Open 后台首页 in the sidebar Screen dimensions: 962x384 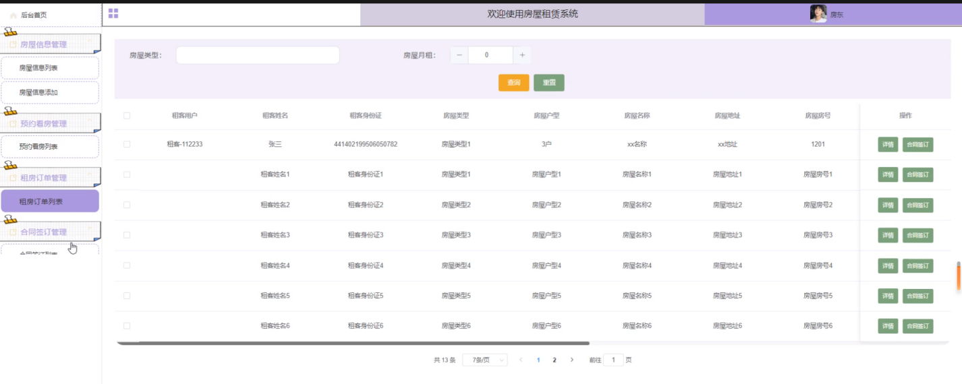pos(34,15)
